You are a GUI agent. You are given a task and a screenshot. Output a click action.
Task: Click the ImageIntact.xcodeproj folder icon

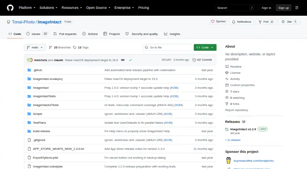coord(29,79)
